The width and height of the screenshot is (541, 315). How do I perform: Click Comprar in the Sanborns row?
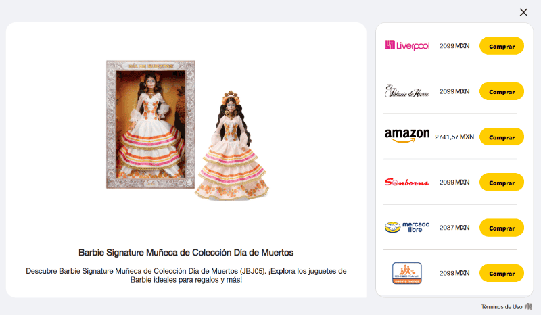(x=502, y=182)
